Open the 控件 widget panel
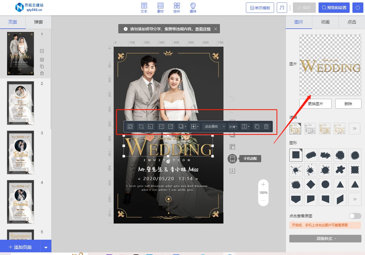The width and height of the screenshot is (365, 255). coord(177,7)
